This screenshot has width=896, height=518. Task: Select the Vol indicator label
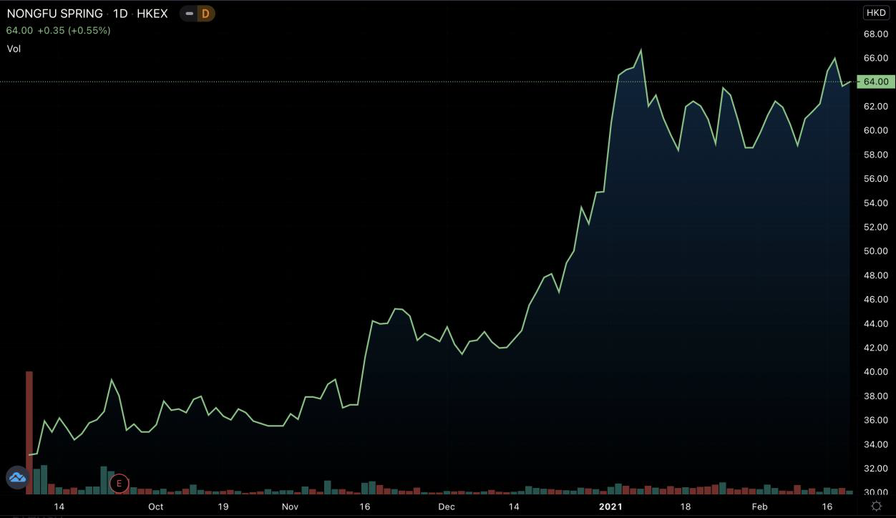(x=14, y=49)
